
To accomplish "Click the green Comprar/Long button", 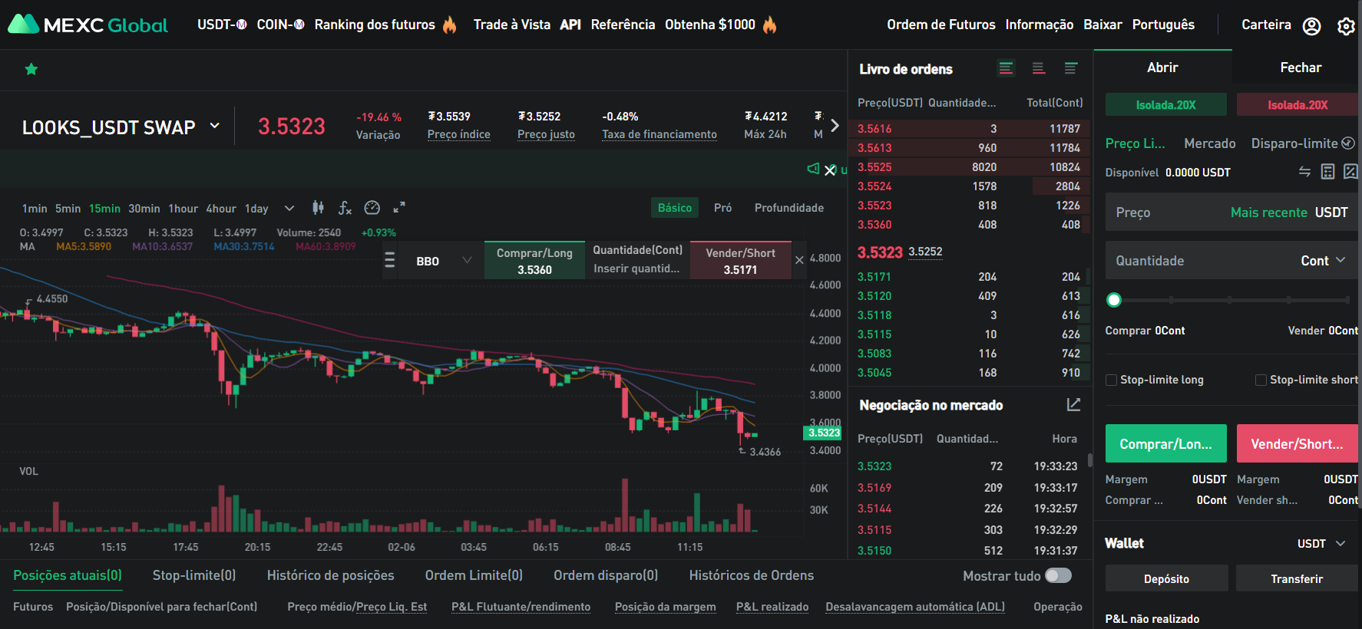I will [x=1165, y=443].
